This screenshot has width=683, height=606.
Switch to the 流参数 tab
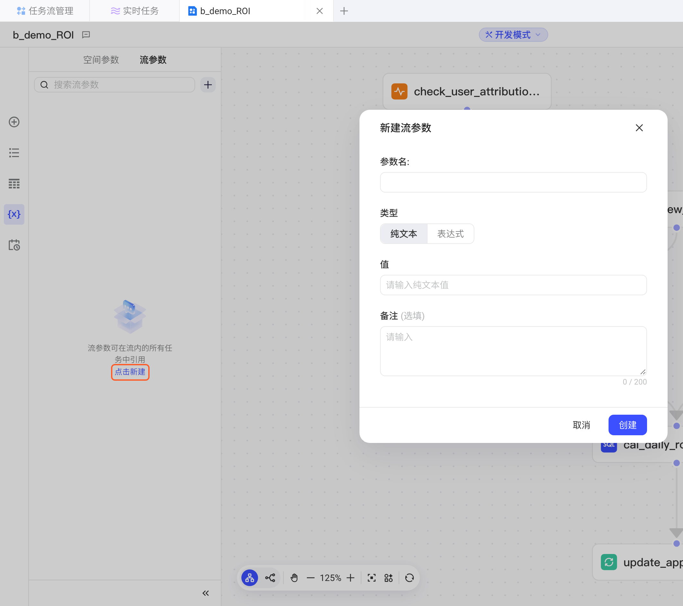pyautogui.click(x=153, y=60)
